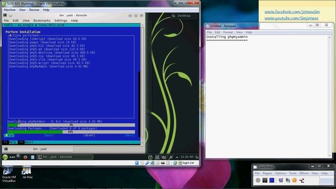Click the F9 Abort key hint in YaST
Screen dimensions: 336x189
26,142
